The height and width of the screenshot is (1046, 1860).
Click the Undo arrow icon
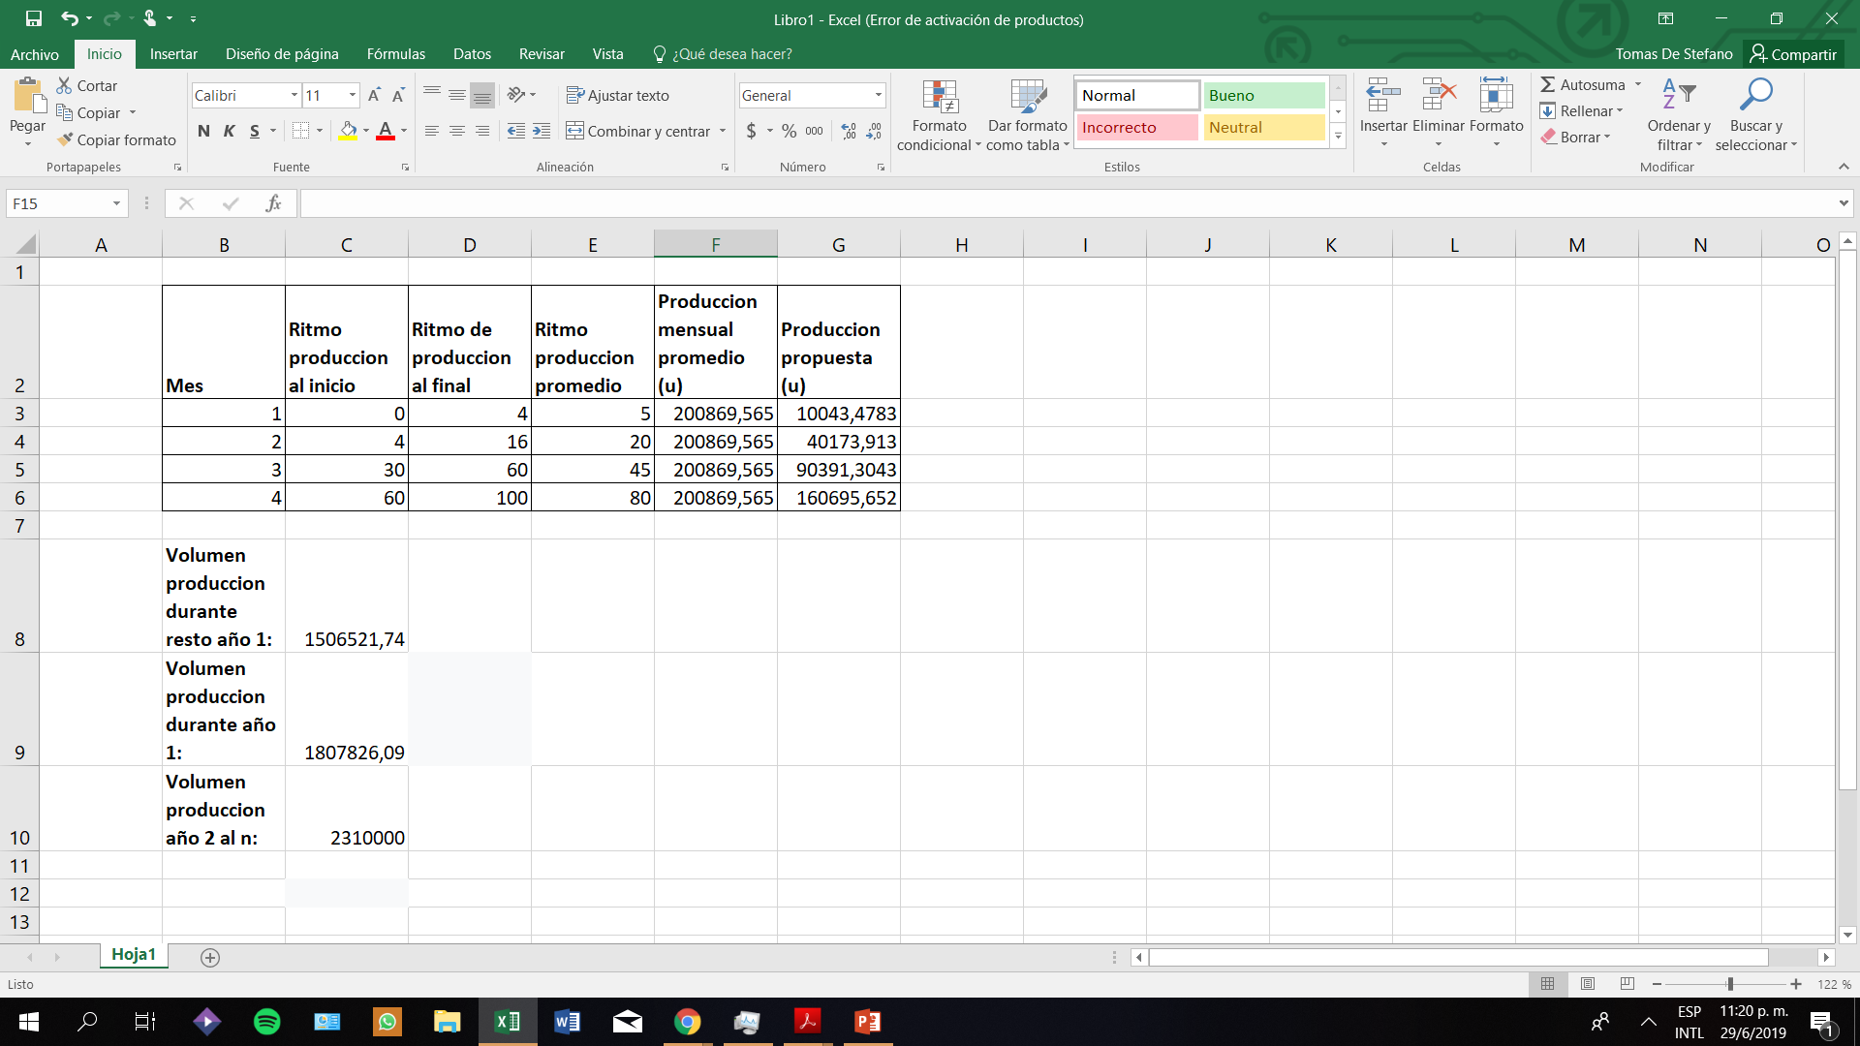click(x=70, y=18)
